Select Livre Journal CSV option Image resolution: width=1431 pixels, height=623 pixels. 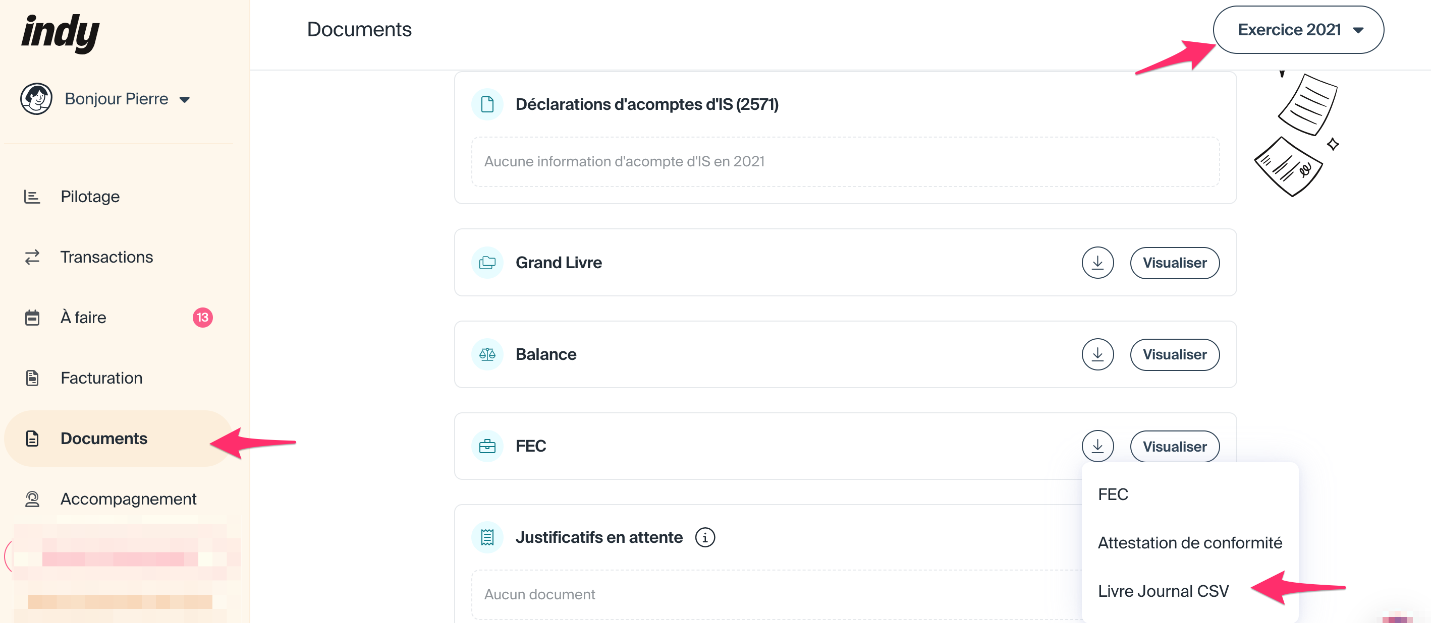[x=1163, y=591]
